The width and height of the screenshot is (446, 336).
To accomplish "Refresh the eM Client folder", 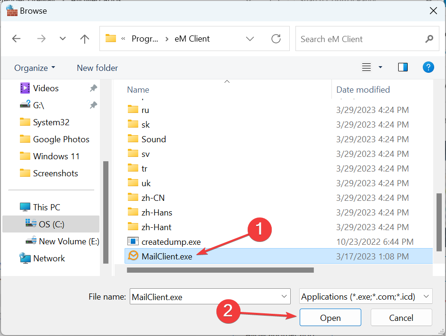I will [x=276, y=39].
